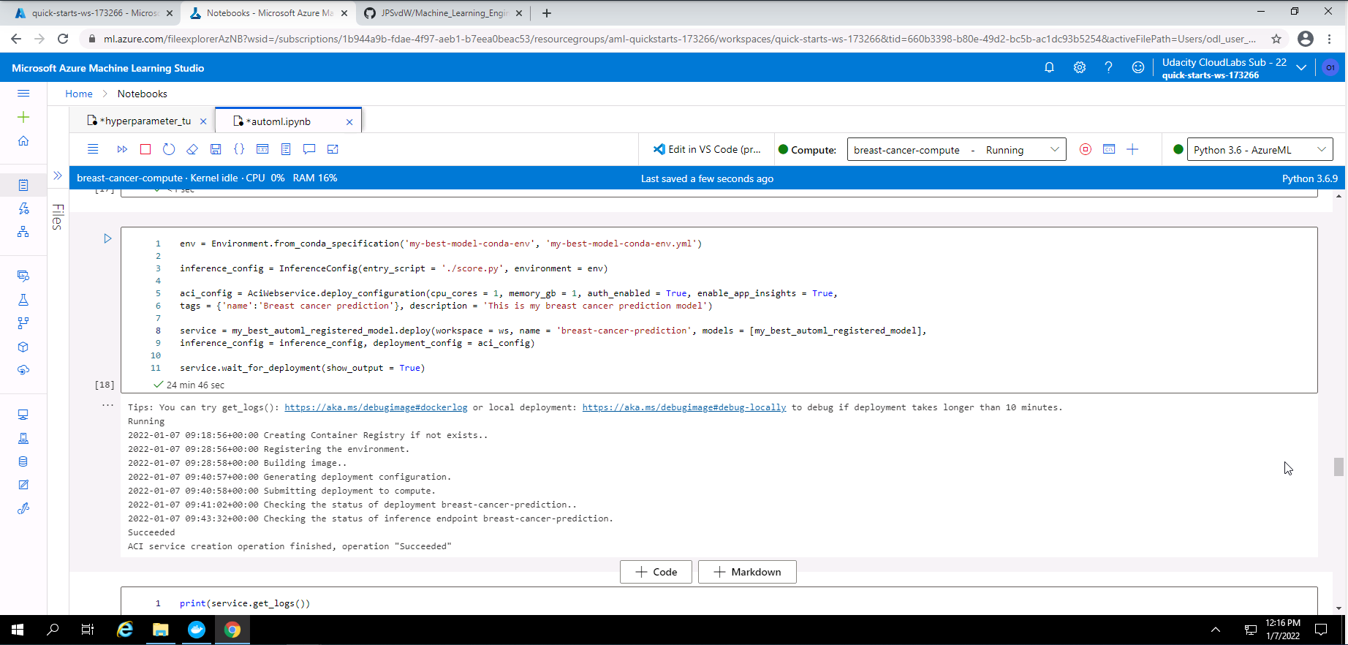
Task: Open the debugimage#dockerlog link
Action: [376, 407]
